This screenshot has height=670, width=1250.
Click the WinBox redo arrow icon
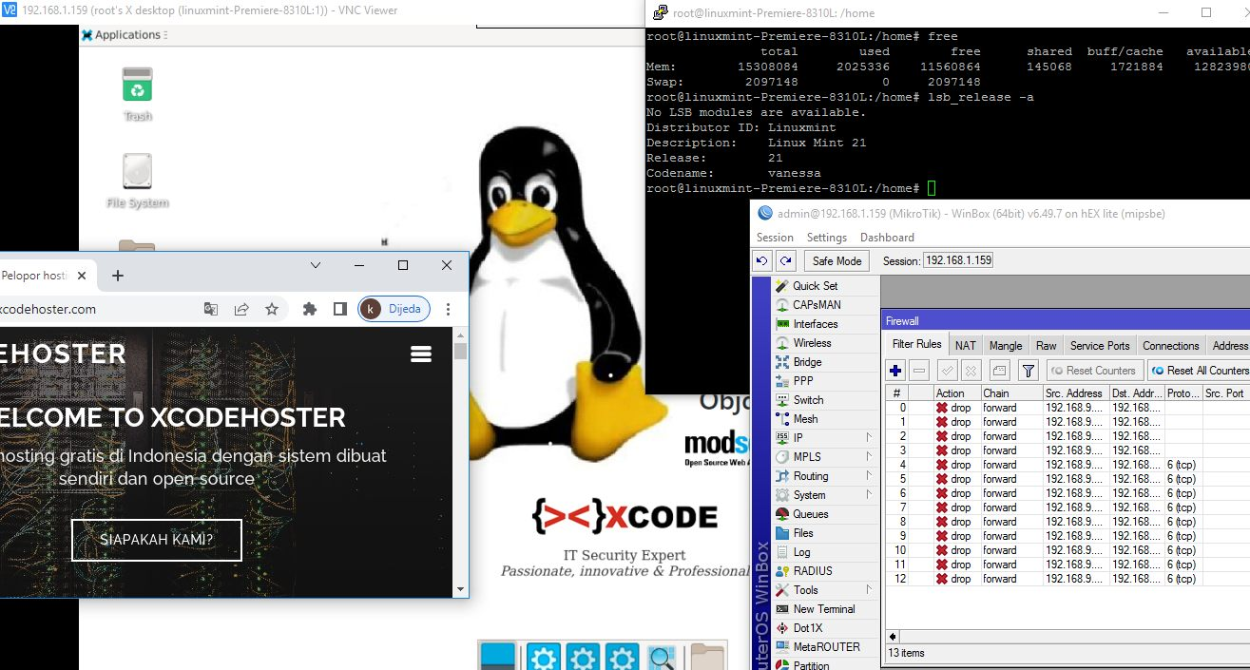785,260
